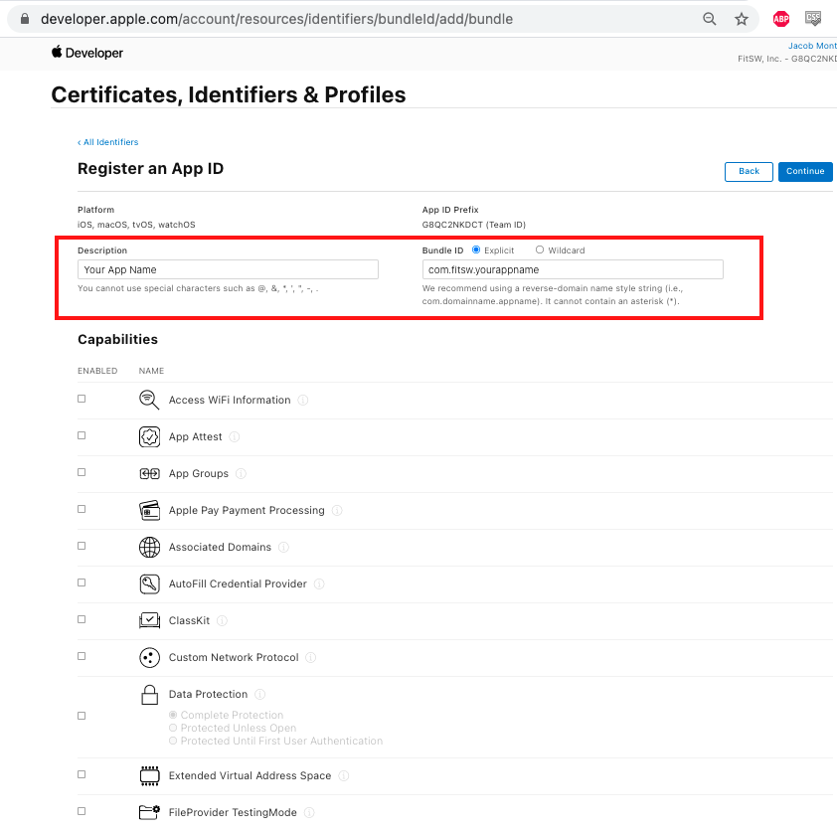837x831 pixels.
Task: Click the Data Protection padlock icon
Action: tap(149, 695)
